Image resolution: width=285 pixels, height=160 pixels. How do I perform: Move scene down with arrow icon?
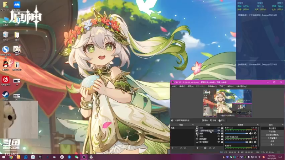tap(185, 148)
